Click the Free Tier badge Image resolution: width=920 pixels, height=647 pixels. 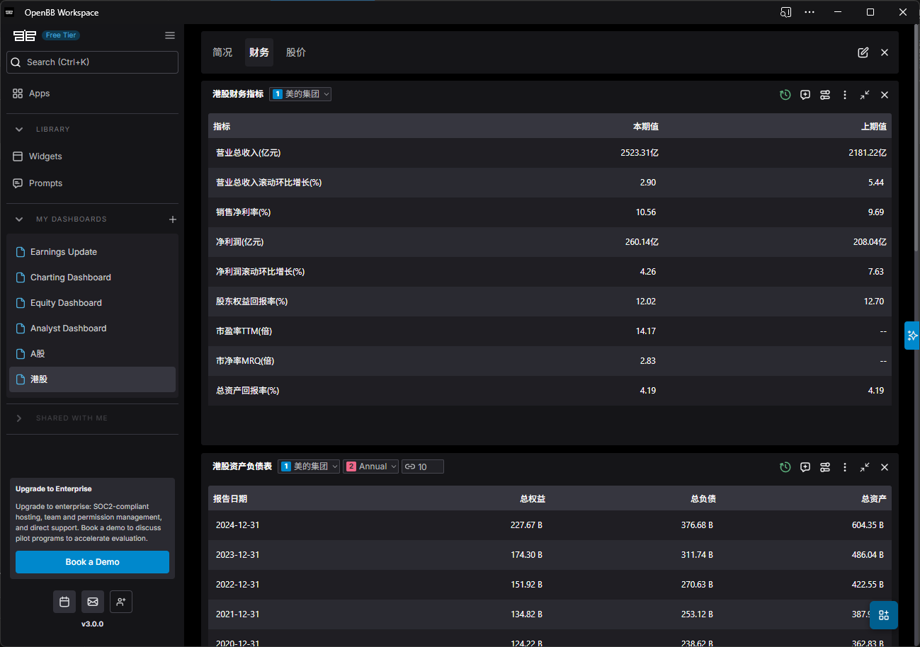click(61, 35)
